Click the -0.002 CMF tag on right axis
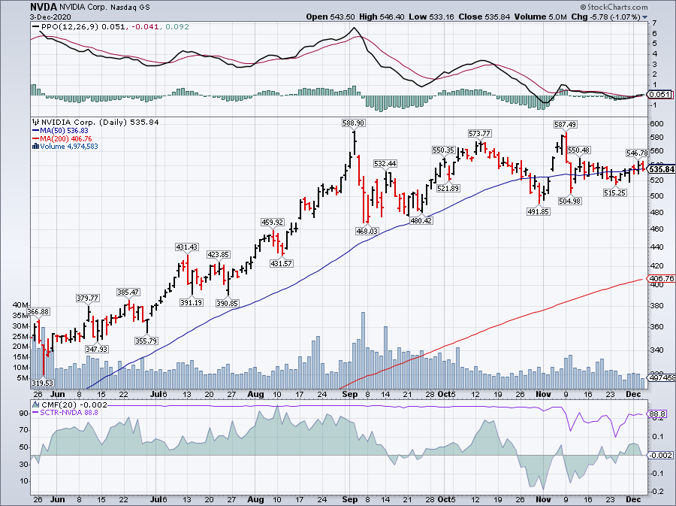Screen dimensions: 676x506 click(660, 456)
